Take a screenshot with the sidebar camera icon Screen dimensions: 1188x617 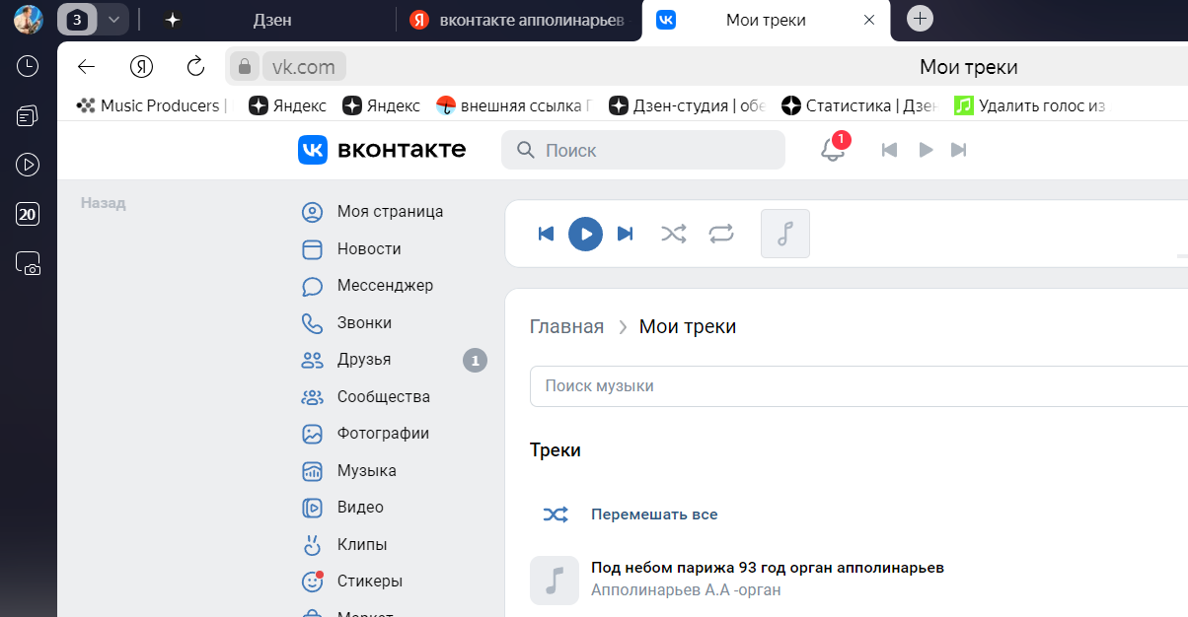28,263
